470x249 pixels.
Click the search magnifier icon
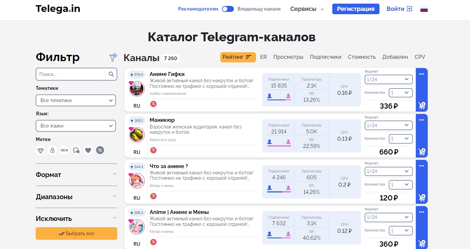click(111, 74)
